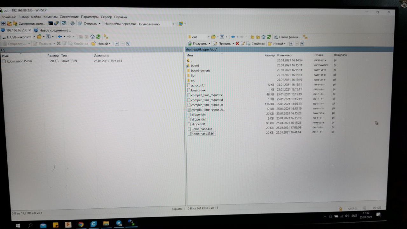
Task: Open remote directory folder icon
Action: click(213, 37)
